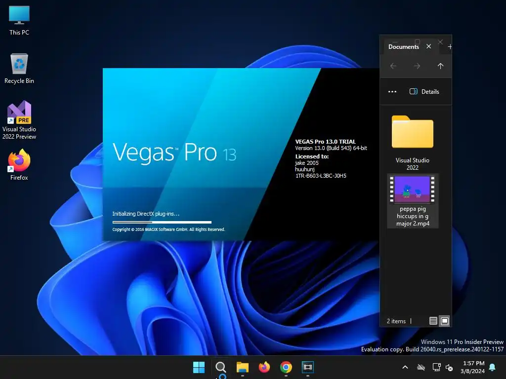Screen dimensions: 506x379
Task: Toggle the Details pane button
Action: pyautogui.click(x=424, y=91)
